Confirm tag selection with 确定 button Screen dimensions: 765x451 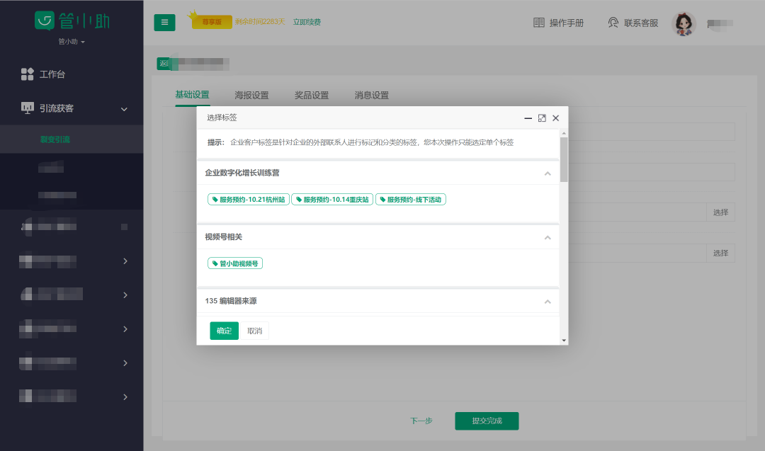click(224, 331)
